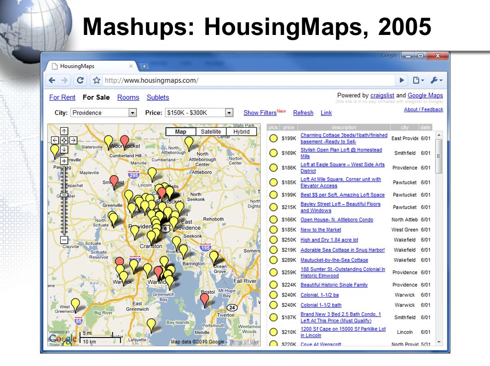Open the Stylish Open Plan Loft listing
490x366 pixels.
(341, 153)
